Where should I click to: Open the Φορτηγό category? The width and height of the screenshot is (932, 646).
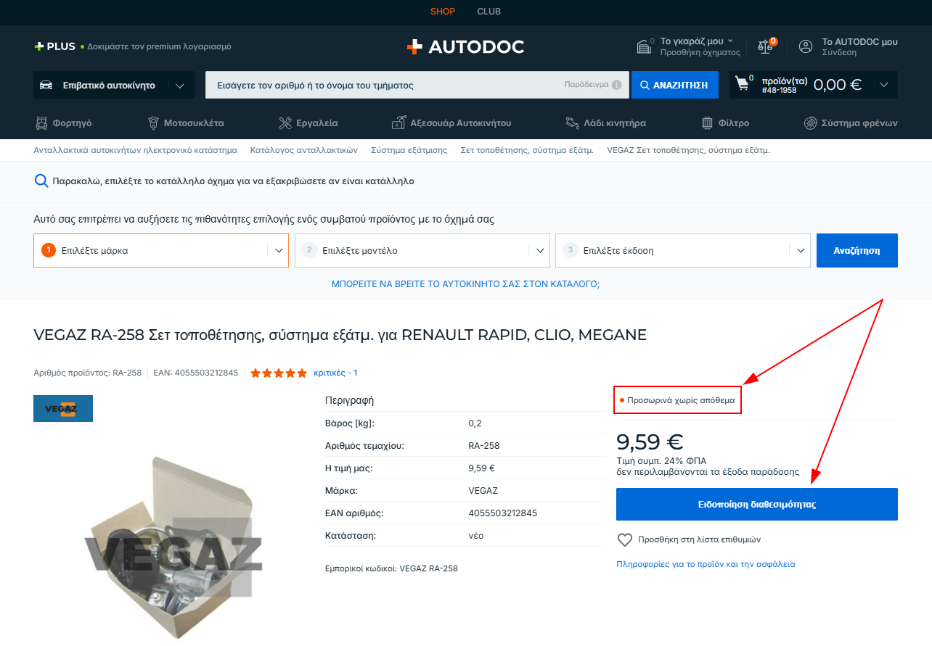click(x=72, y=123)
